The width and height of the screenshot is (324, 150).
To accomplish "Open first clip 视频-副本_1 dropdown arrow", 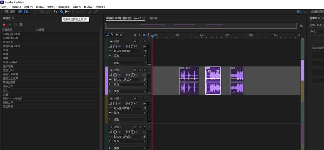I will click(196, 68).
